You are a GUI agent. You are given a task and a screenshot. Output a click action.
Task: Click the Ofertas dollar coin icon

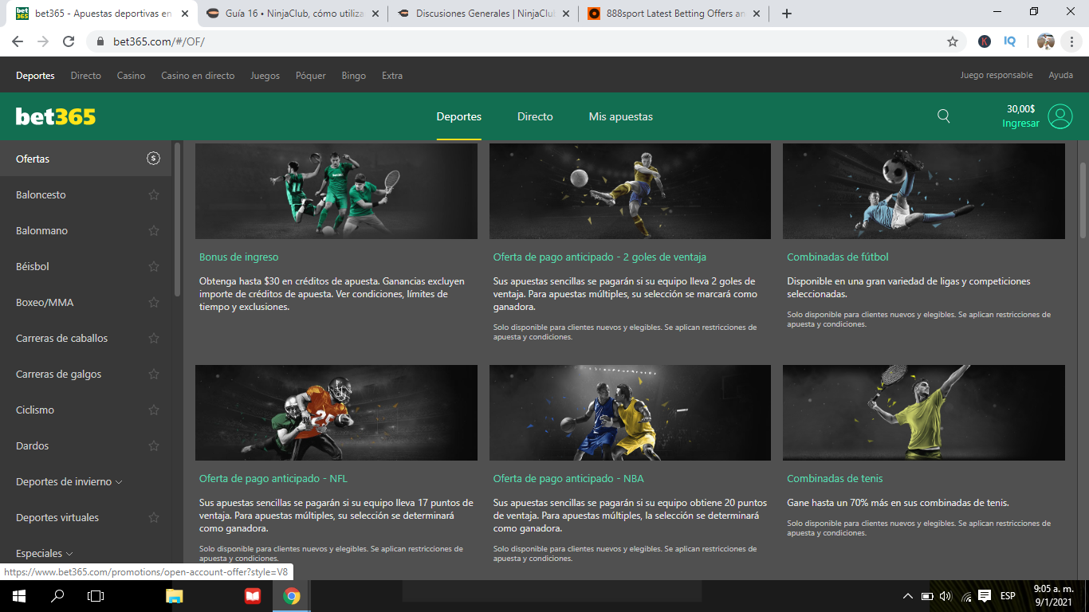tap(153, 159)
